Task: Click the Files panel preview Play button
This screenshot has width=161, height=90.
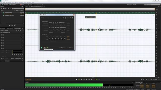Action: [x=10, y=25]
